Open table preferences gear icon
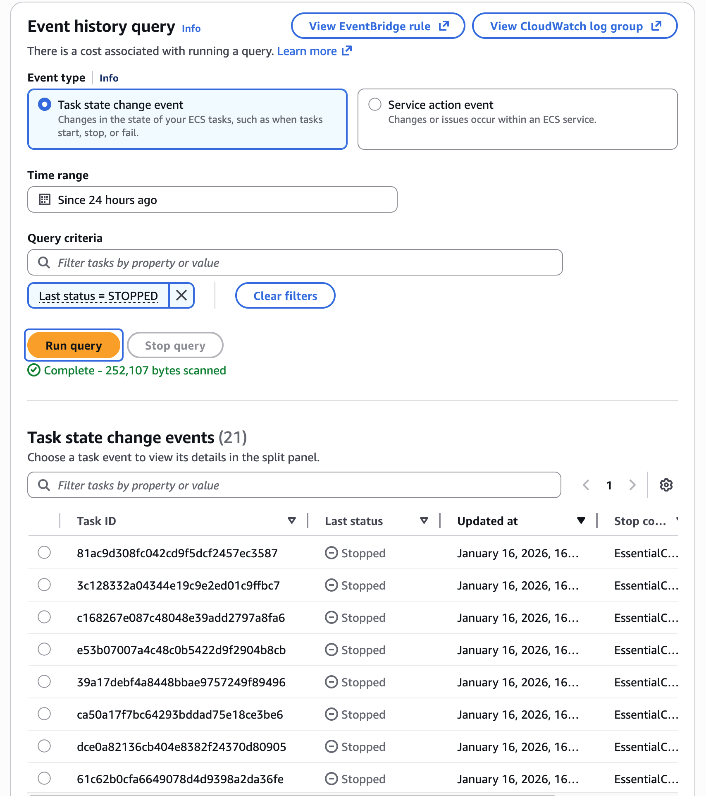706x796 pixels. click(666, 485)
